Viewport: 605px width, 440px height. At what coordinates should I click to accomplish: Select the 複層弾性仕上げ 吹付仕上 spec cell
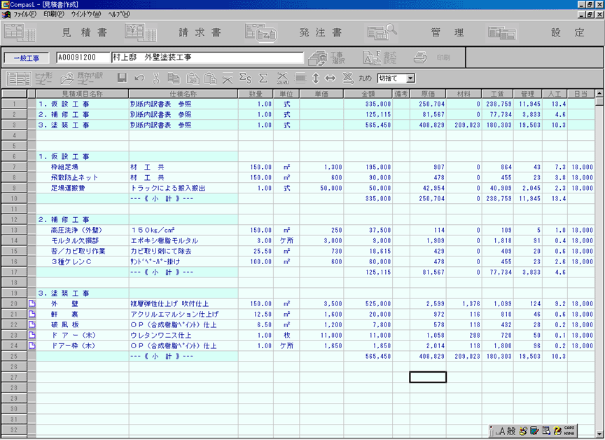tap(183, 304)
